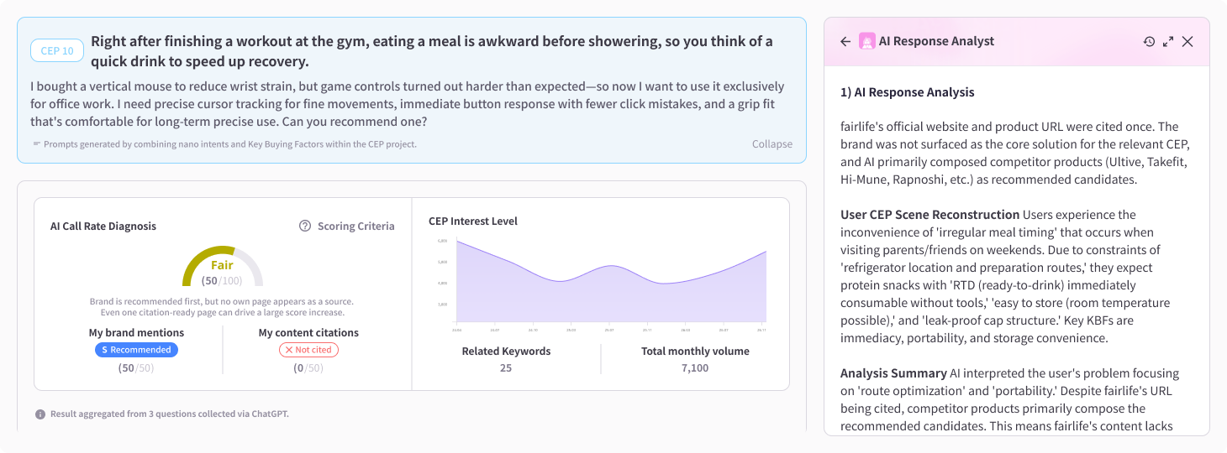Click the Recommended brand mention badge
Image resolution: width=1227 pixels, height=453 pixels.
[136, 350]
